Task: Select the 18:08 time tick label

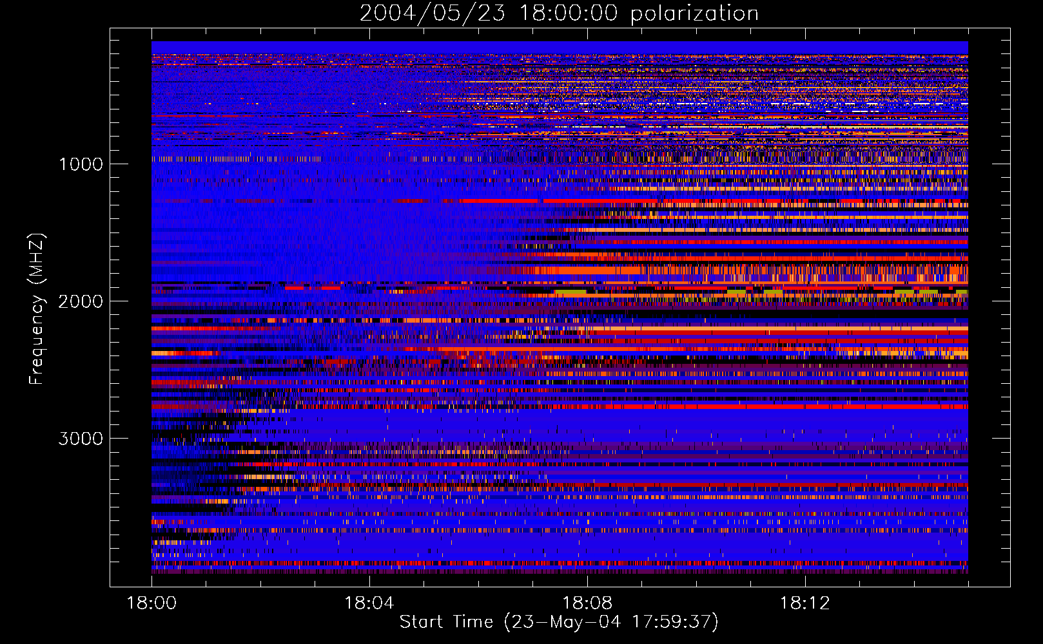Action: point(587,603)
